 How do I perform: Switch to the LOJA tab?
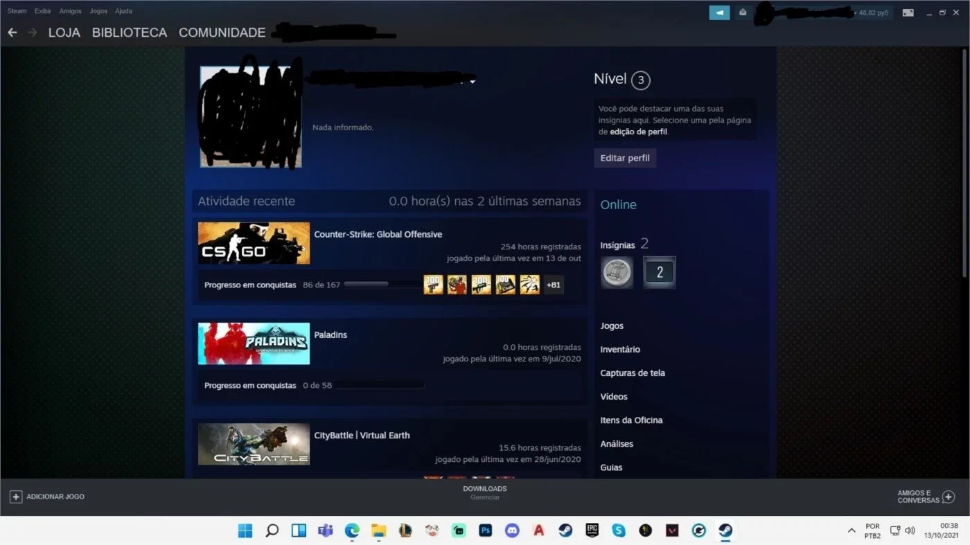[64, 33]
